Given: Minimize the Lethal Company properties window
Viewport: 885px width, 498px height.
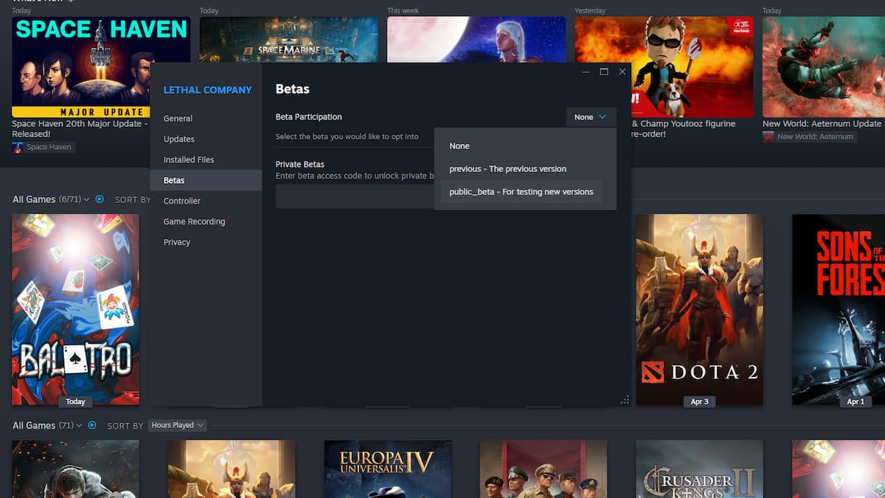Looking at the screenshot, I should click(x=586, y=72).
